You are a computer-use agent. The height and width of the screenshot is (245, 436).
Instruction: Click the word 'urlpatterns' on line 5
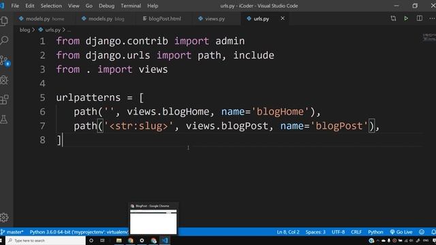point(89,97)
